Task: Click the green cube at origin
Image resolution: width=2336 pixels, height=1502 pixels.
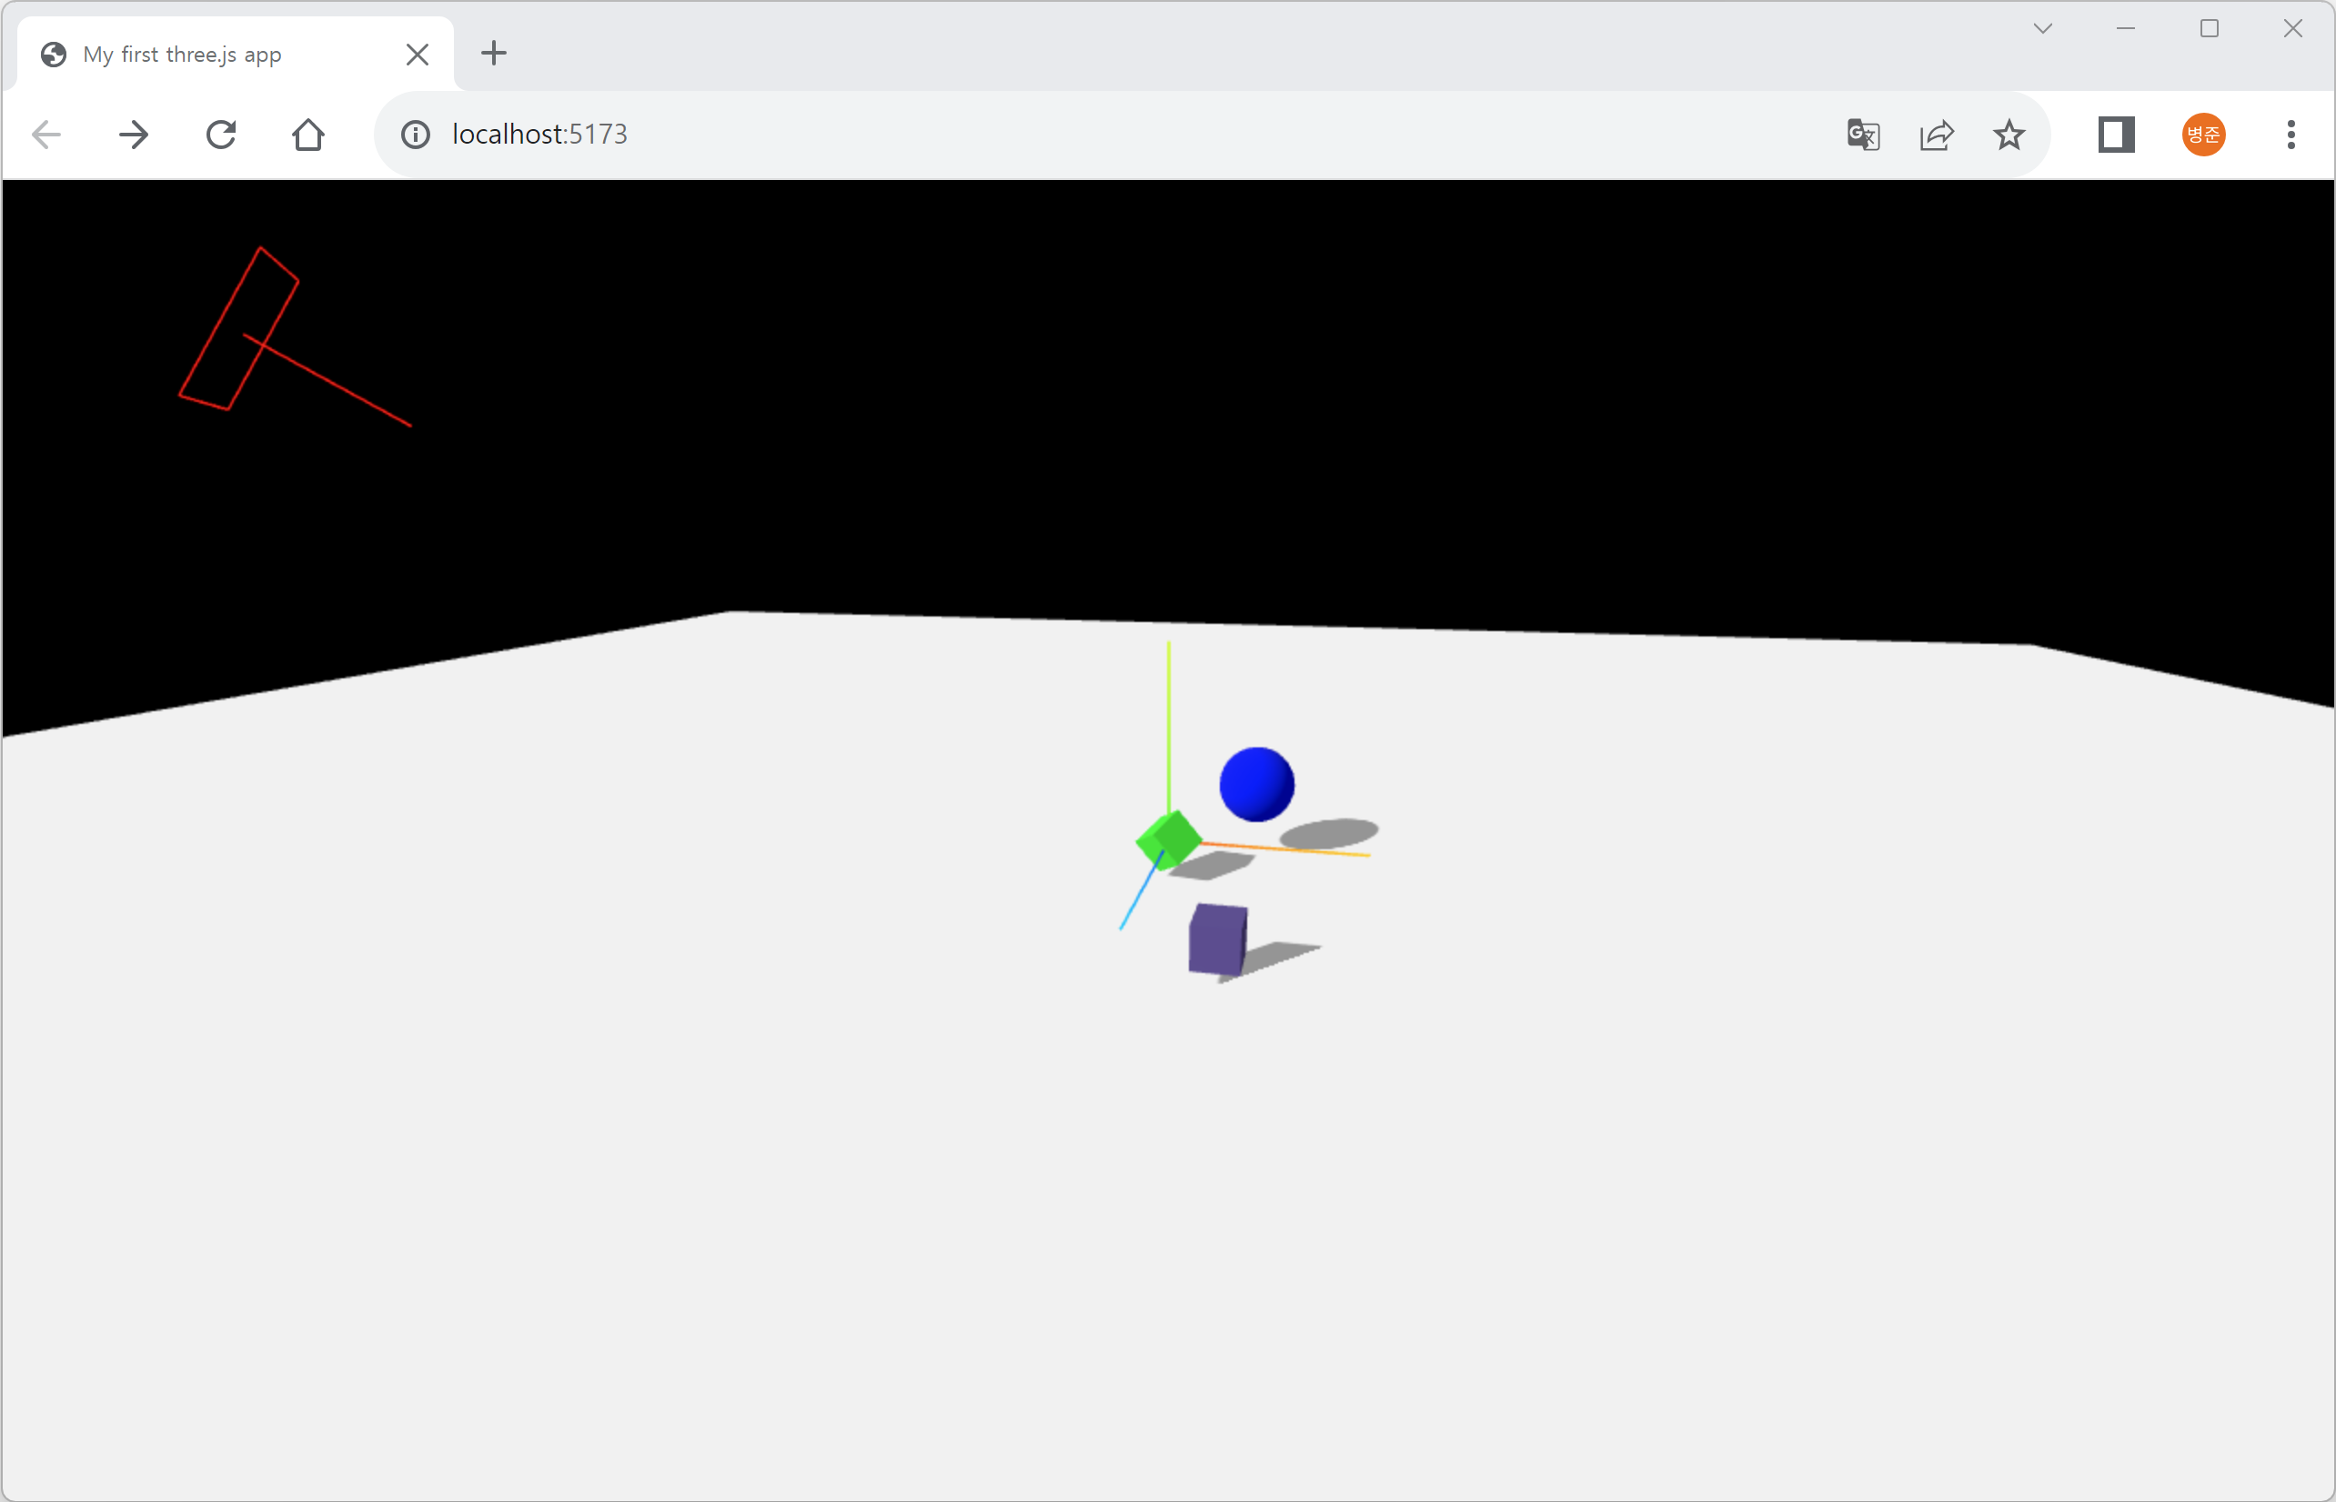Action: click(x=1170, y=837)
